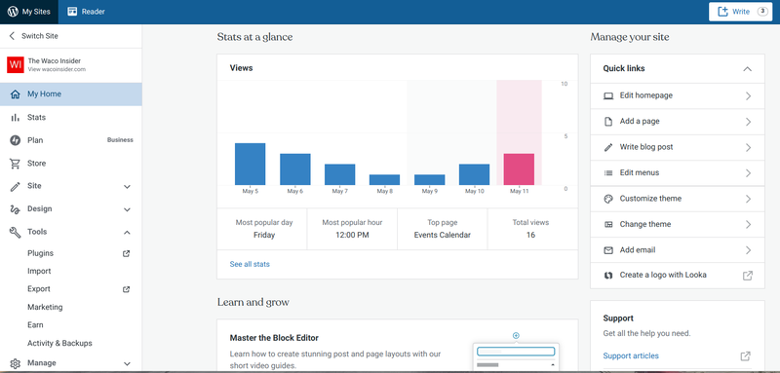Click the Plan lightning bolt icon
Viewport: 780px width, 373px height.
[16, 140]
